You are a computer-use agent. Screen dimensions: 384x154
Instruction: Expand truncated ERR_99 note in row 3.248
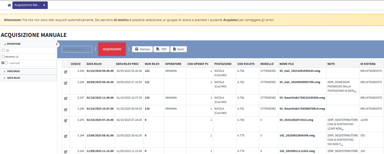[355, 91]
